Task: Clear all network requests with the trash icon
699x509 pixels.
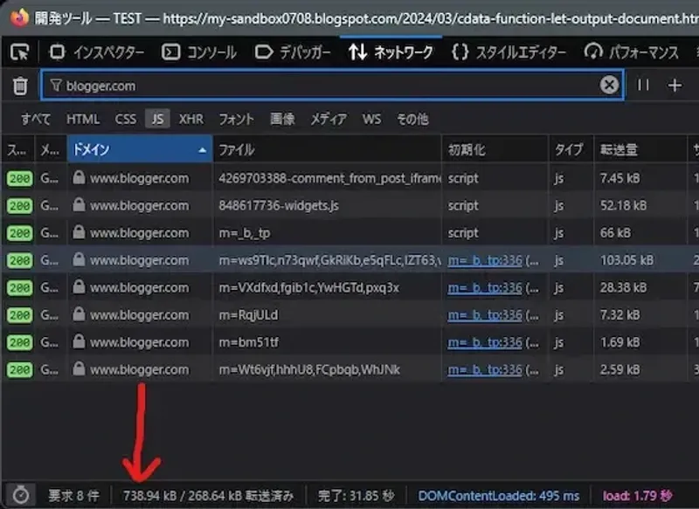Action: pos(21,86)
